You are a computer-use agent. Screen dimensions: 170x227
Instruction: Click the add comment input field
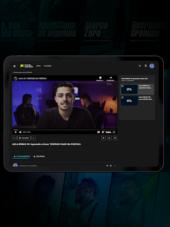62,166
